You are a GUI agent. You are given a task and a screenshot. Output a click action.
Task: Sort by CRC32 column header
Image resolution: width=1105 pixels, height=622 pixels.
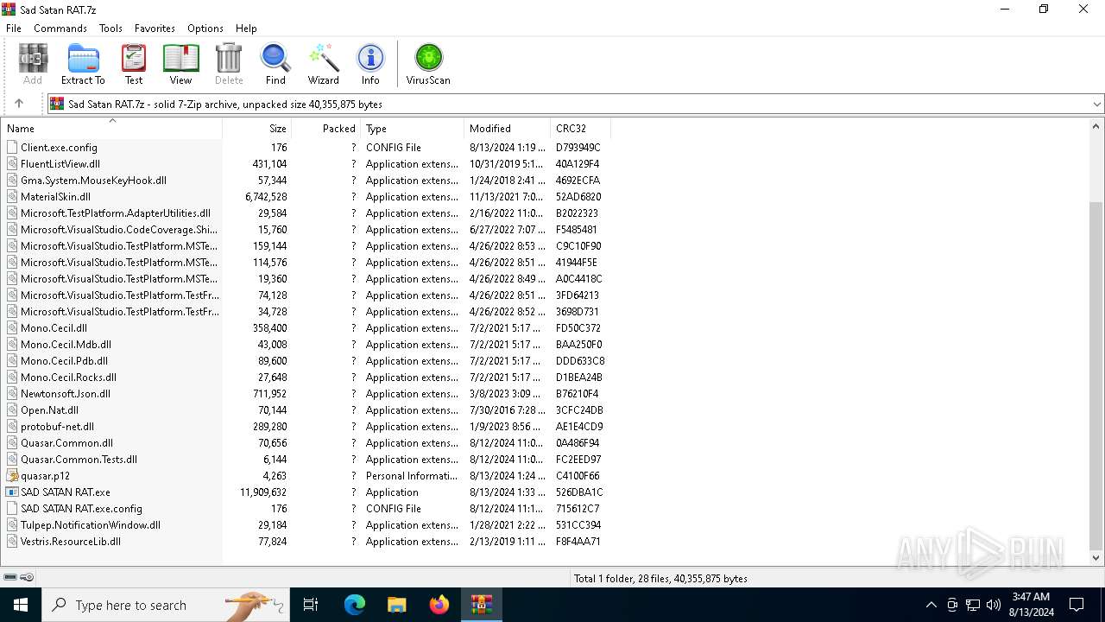(580, 129)
